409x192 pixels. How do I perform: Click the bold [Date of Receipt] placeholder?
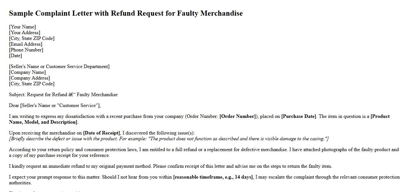pos(101,133)
